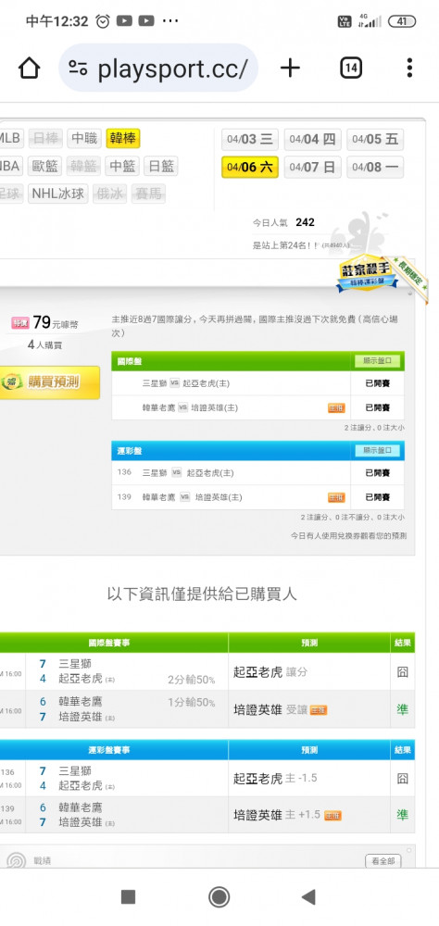439x926 pixels.
Task: Open tab switcher showing 14 tabs
Action: [350, 68]
